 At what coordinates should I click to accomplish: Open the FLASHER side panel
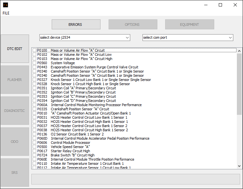15,80
